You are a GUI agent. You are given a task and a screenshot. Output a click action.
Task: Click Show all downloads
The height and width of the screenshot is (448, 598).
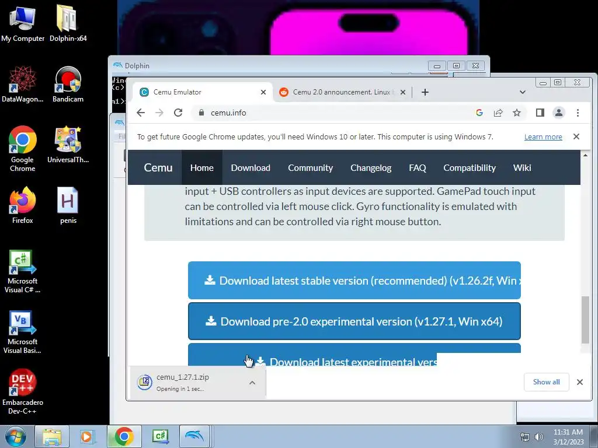(x=546, y=381)
